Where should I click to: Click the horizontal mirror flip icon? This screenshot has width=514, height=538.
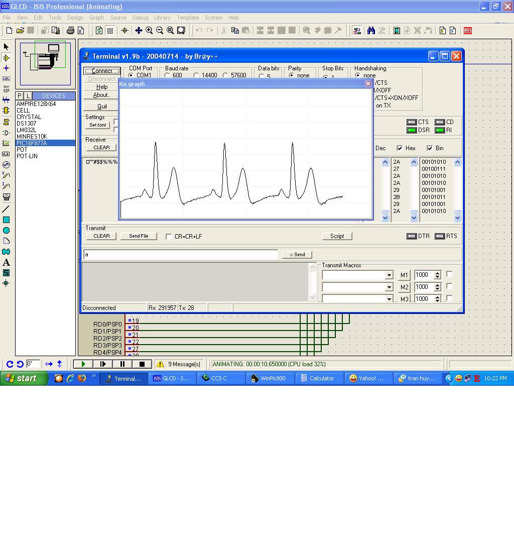pyautogui.click(x=49, y=364)
